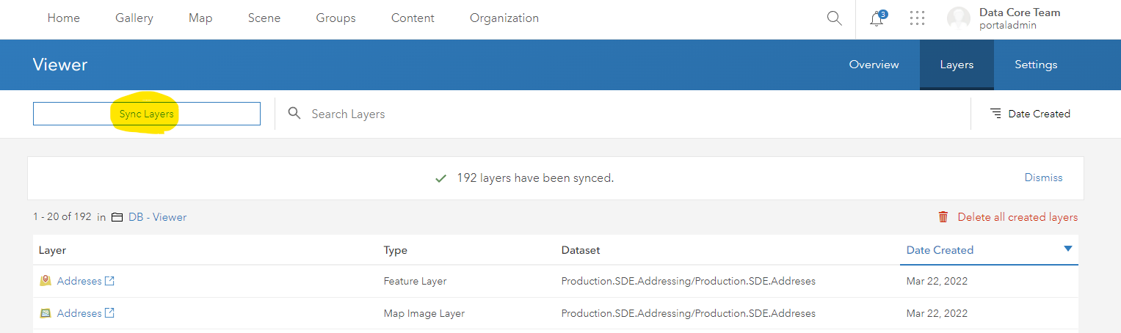Sort by the Dataset column header
This screenshot has height=333, width=1121.
tap(581, 250)
